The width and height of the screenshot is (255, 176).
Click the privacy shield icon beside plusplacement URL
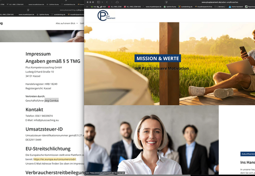click(x=166, y=2)
